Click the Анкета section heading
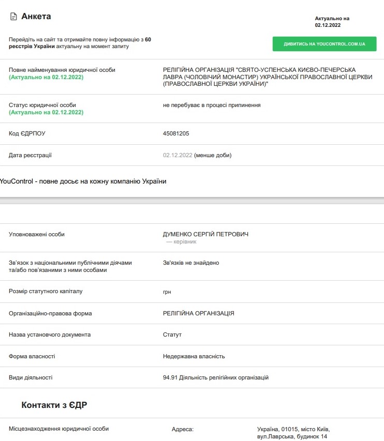Screen dimensions: 384x441 coord(36,17)
